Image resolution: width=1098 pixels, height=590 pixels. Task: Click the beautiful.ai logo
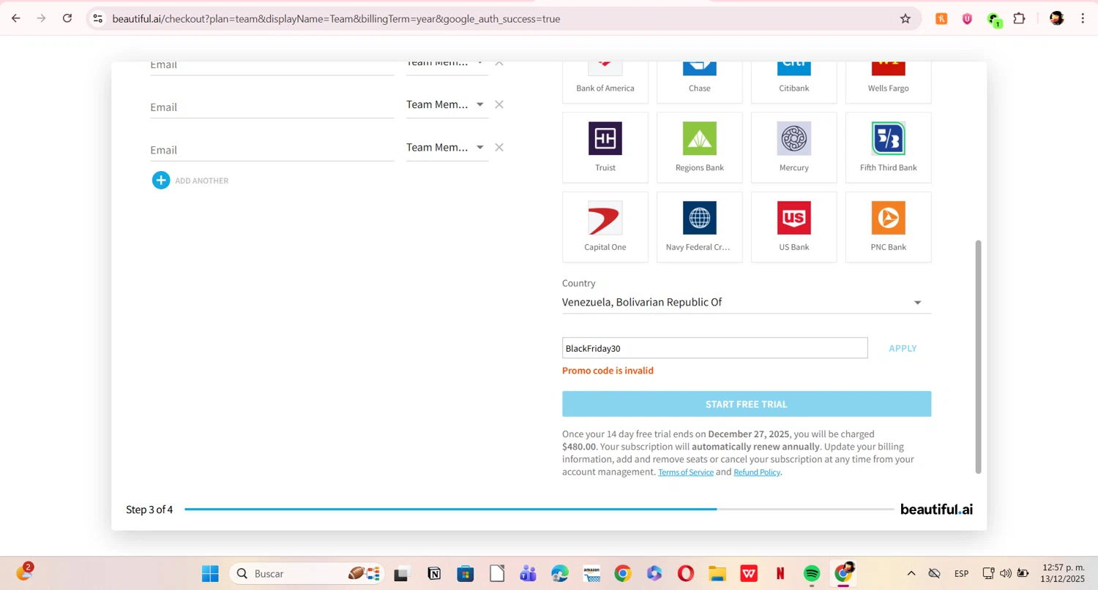point(936,510)
